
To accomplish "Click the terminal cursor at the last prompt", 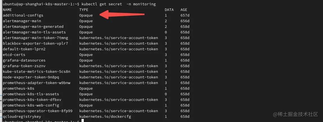I will click(x=83, y=121).
